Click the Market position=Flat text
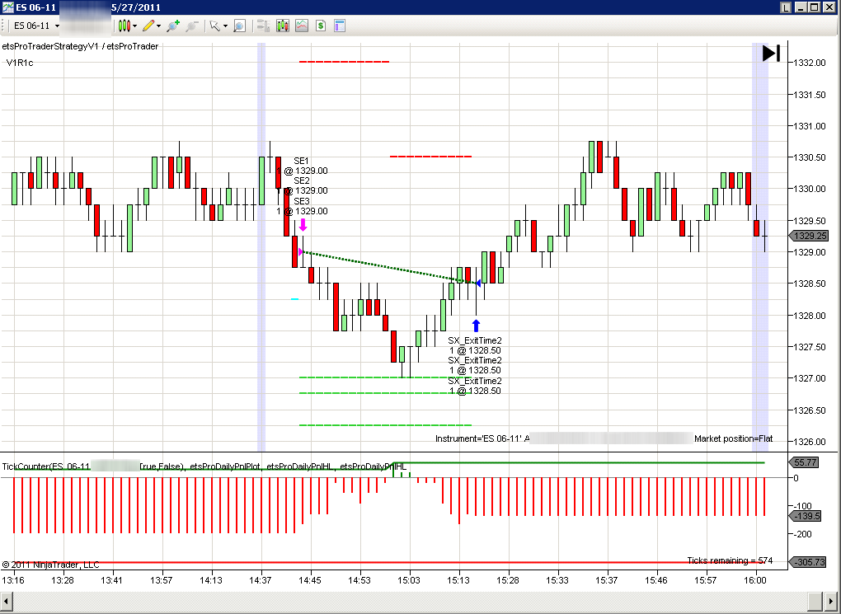Screen dimensions: 841x614 734,438
